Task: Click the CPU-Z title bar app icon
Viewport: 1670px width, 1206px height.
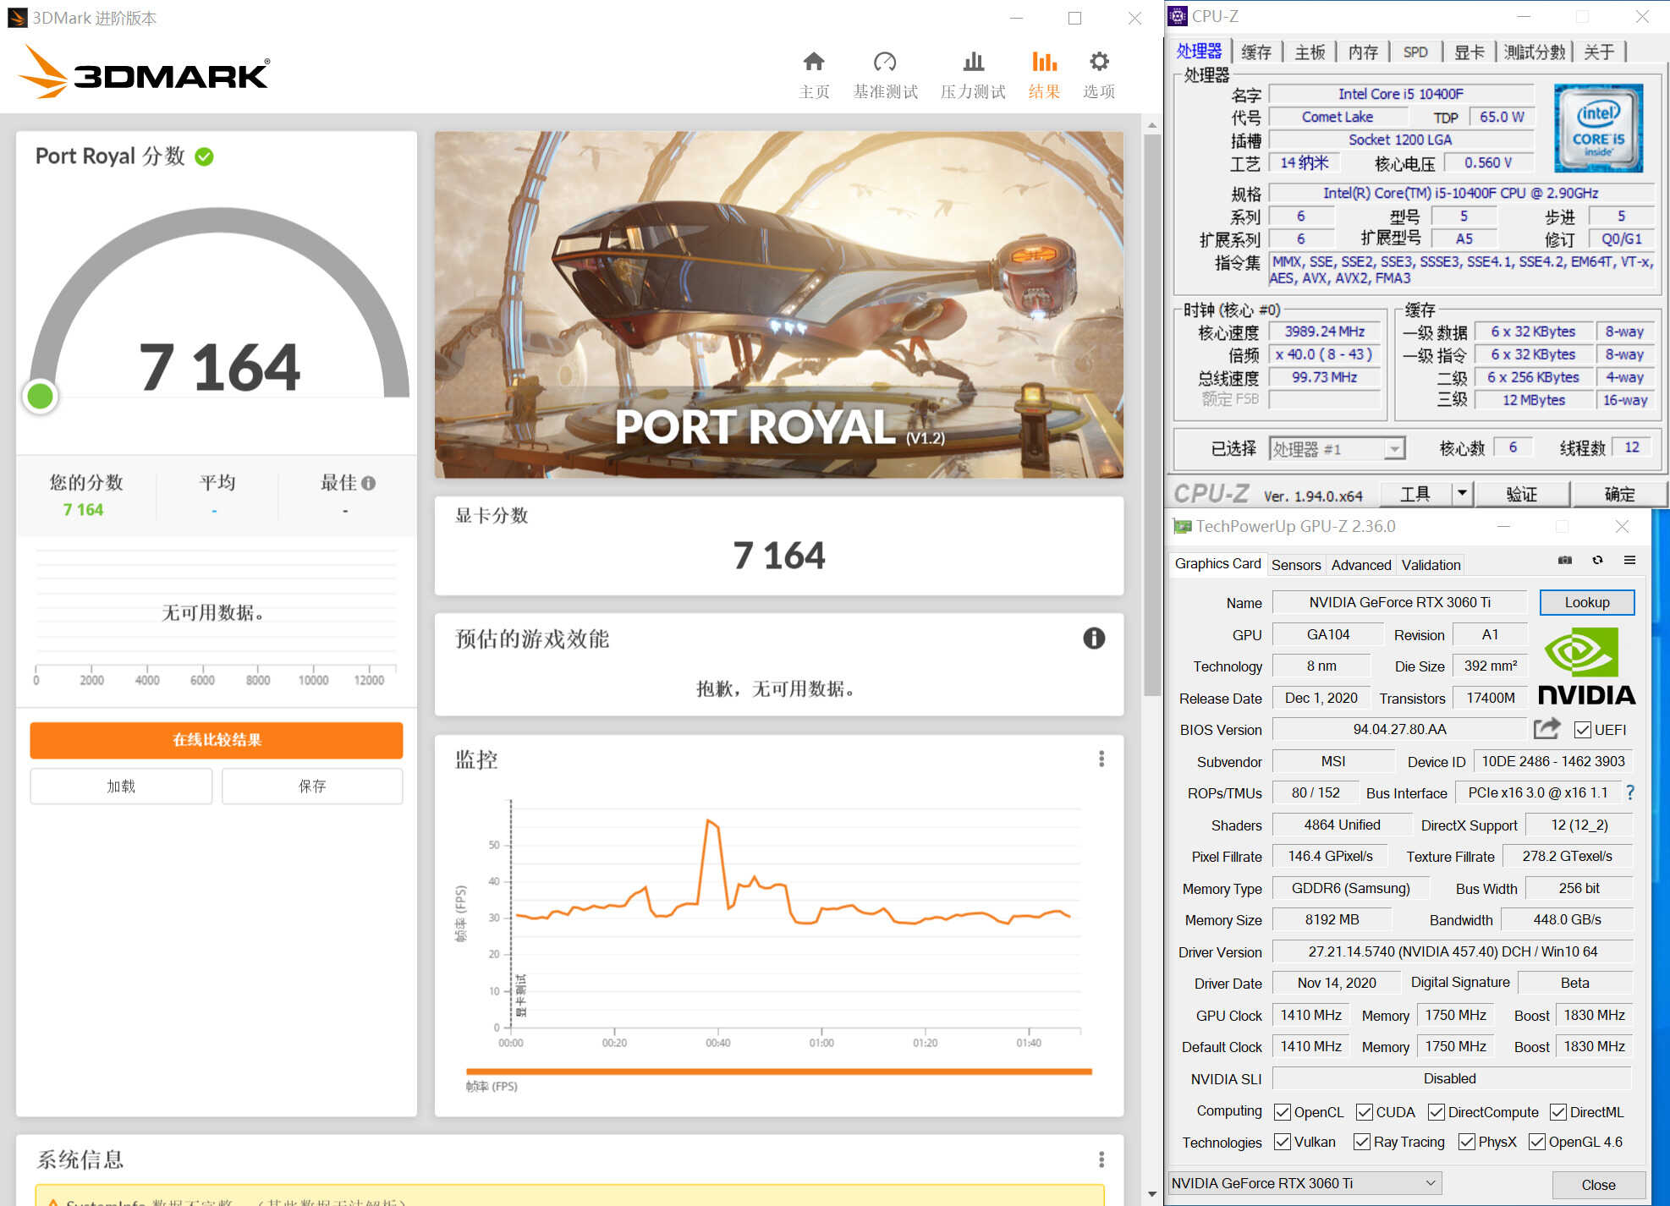Action: 1178,16
